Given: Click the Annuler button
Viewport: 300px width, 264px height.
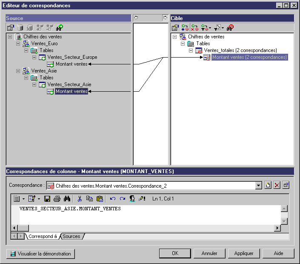Looking at the screenshot, I should (209, 253).
